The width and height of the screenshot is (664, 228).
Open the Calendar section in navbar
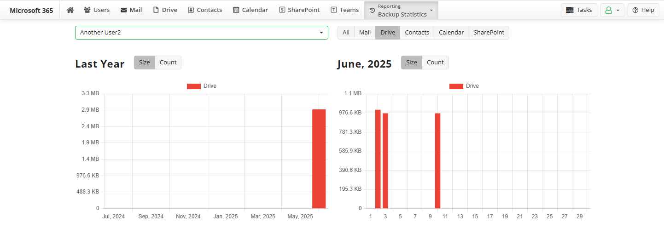coord(250,10)
